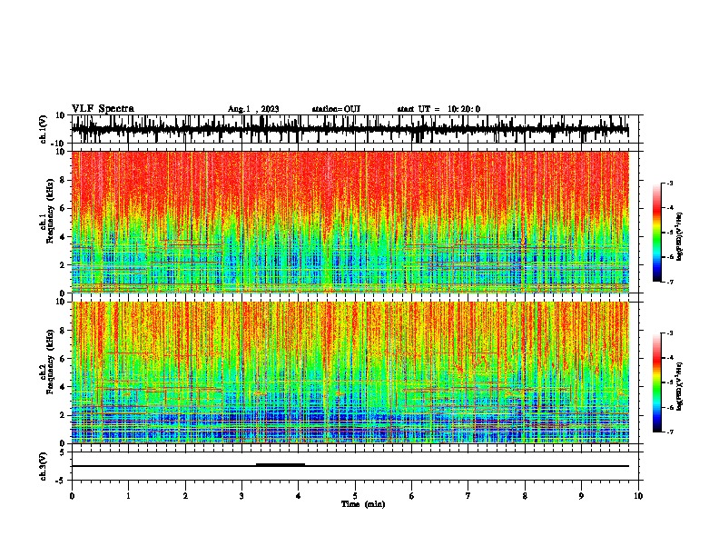This screenshot has height=556, width=719.
Task: Click the date text 'Aug.1 , 2023'
Action: tap(253, 109)
